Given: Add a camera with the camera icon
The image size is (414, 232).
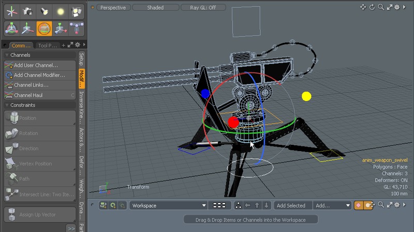Looking at the screenshot, I should point(27,11).
